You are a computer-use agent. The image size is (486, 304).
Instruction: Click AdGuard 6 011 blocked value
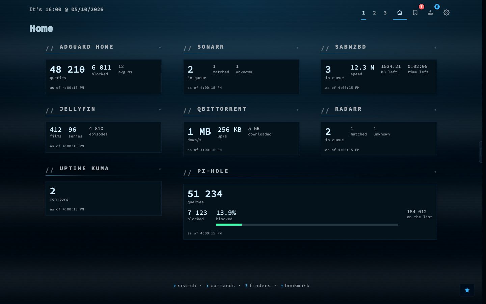[x=101, y=70]
